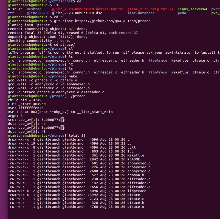220x219 pixels.
Task: Click the 'child pid = 4249' output line
Action: point(25,100)
